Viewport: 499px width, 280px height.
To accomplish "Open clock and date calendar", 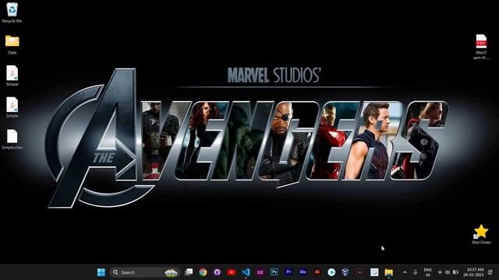I will 473,272.
